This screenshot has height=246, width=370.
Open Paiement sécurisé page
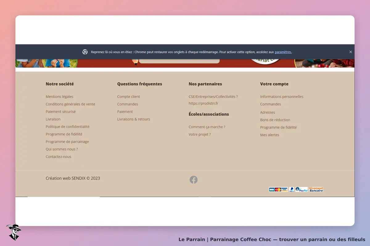tap(60, 112)
